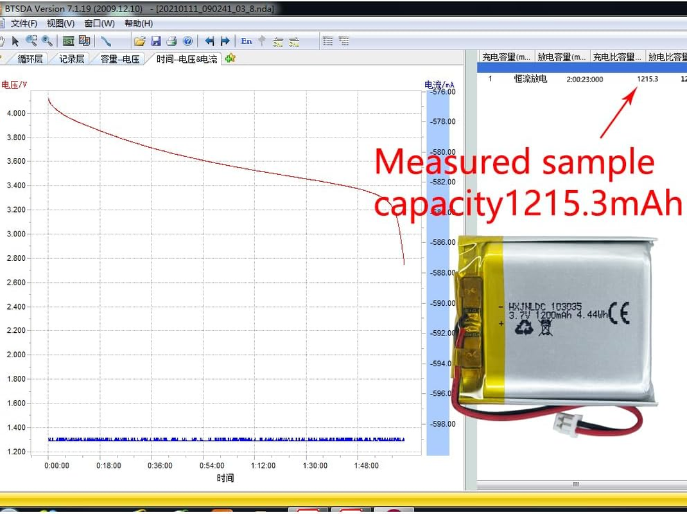
Task: Open the 文件(F) menu
Action: pos(24,24)
